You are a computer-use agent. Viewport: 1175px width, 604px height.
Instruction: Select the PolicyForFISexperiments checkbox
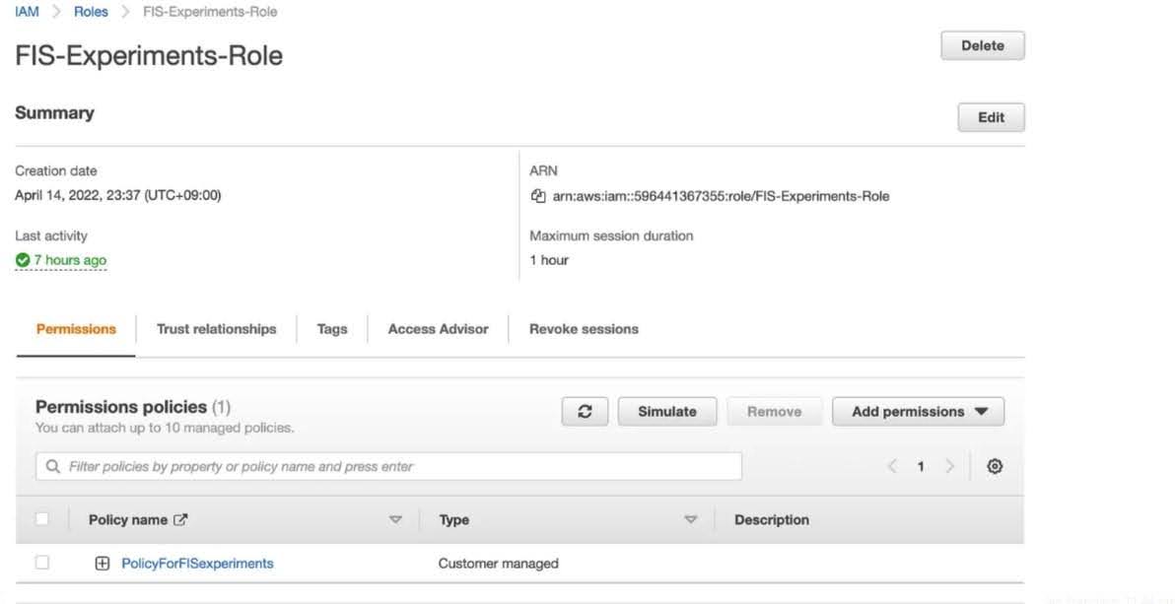tap(41, 561)
